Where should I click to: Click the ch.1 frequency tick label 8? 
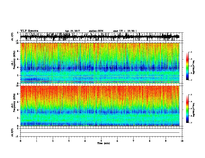pos(18,51)
